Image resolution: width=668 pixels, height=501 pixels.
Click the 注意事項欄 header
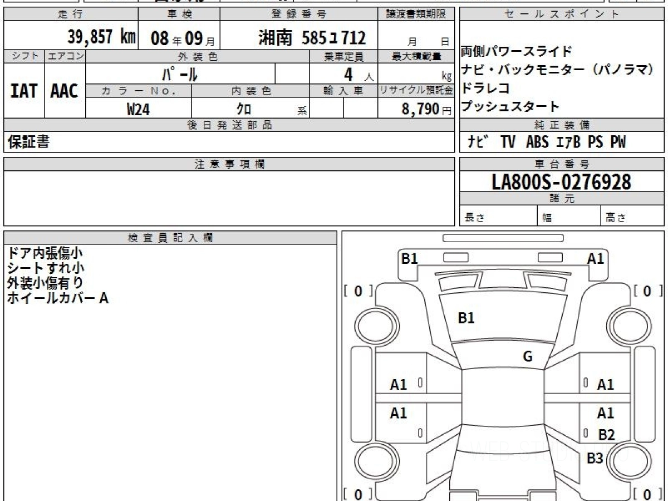pyautogui.click(x=229, y=164)
